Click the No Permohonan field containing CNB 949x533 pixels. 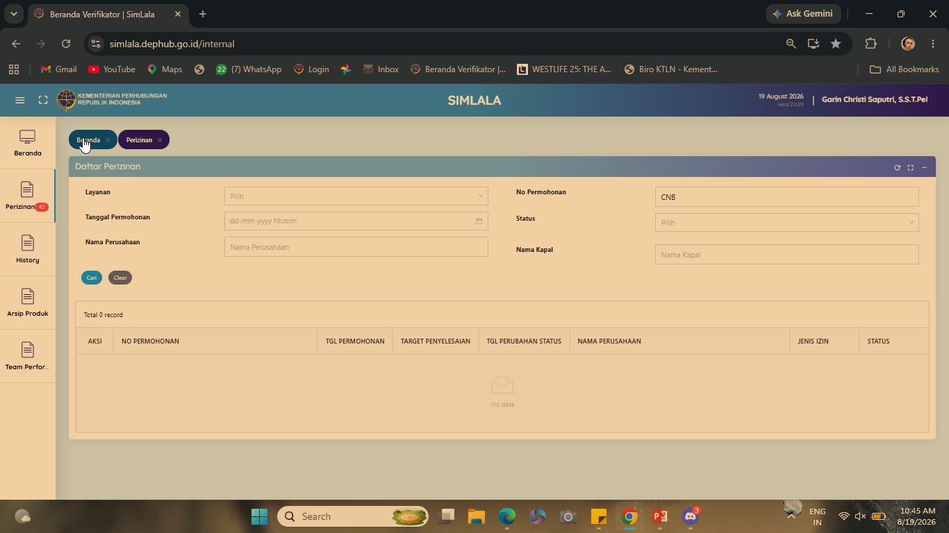click(x=786, y=196)
